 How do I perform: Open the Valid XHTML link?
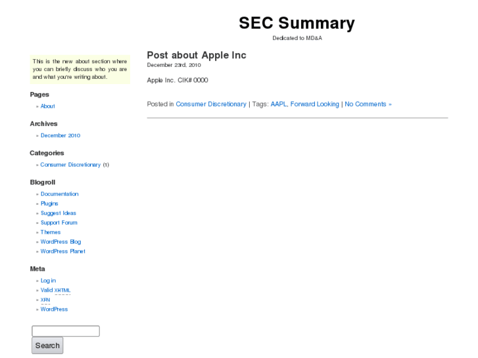pos(55,290)
